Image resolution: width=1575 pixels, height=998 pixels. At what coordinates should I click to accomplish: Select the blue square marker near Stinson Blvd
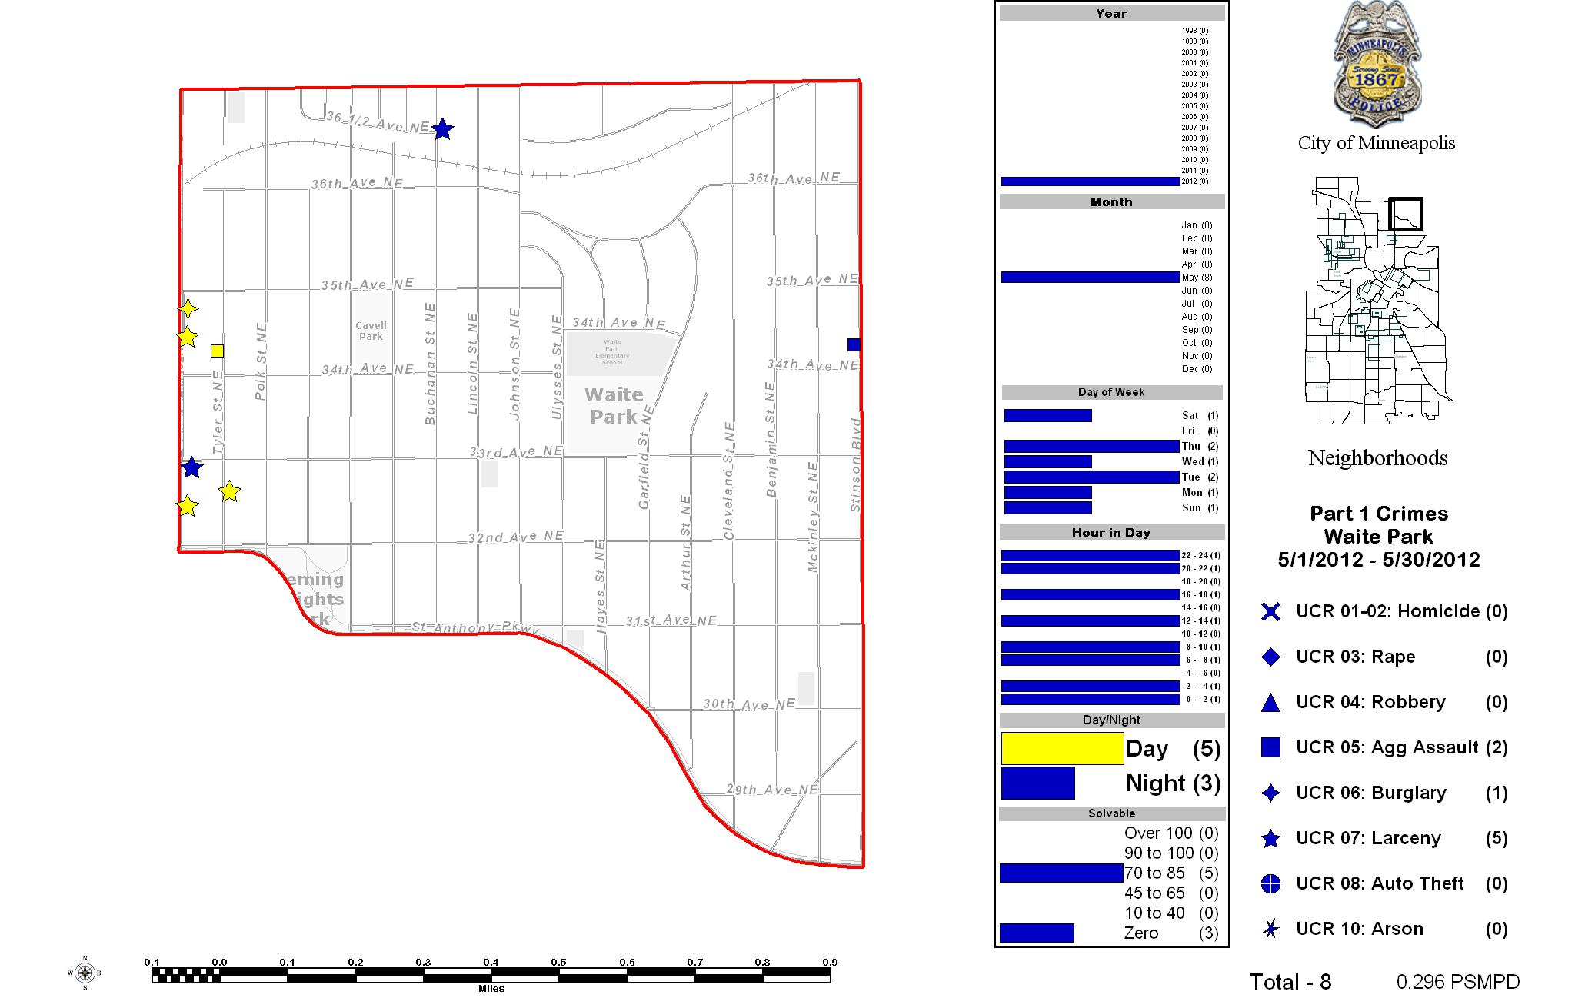[853, 344]
